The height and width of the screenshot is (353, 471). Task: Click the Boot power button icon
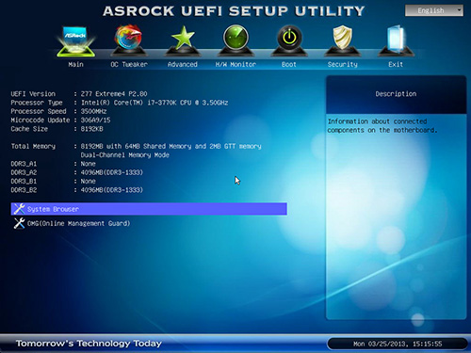click(289, 40)
